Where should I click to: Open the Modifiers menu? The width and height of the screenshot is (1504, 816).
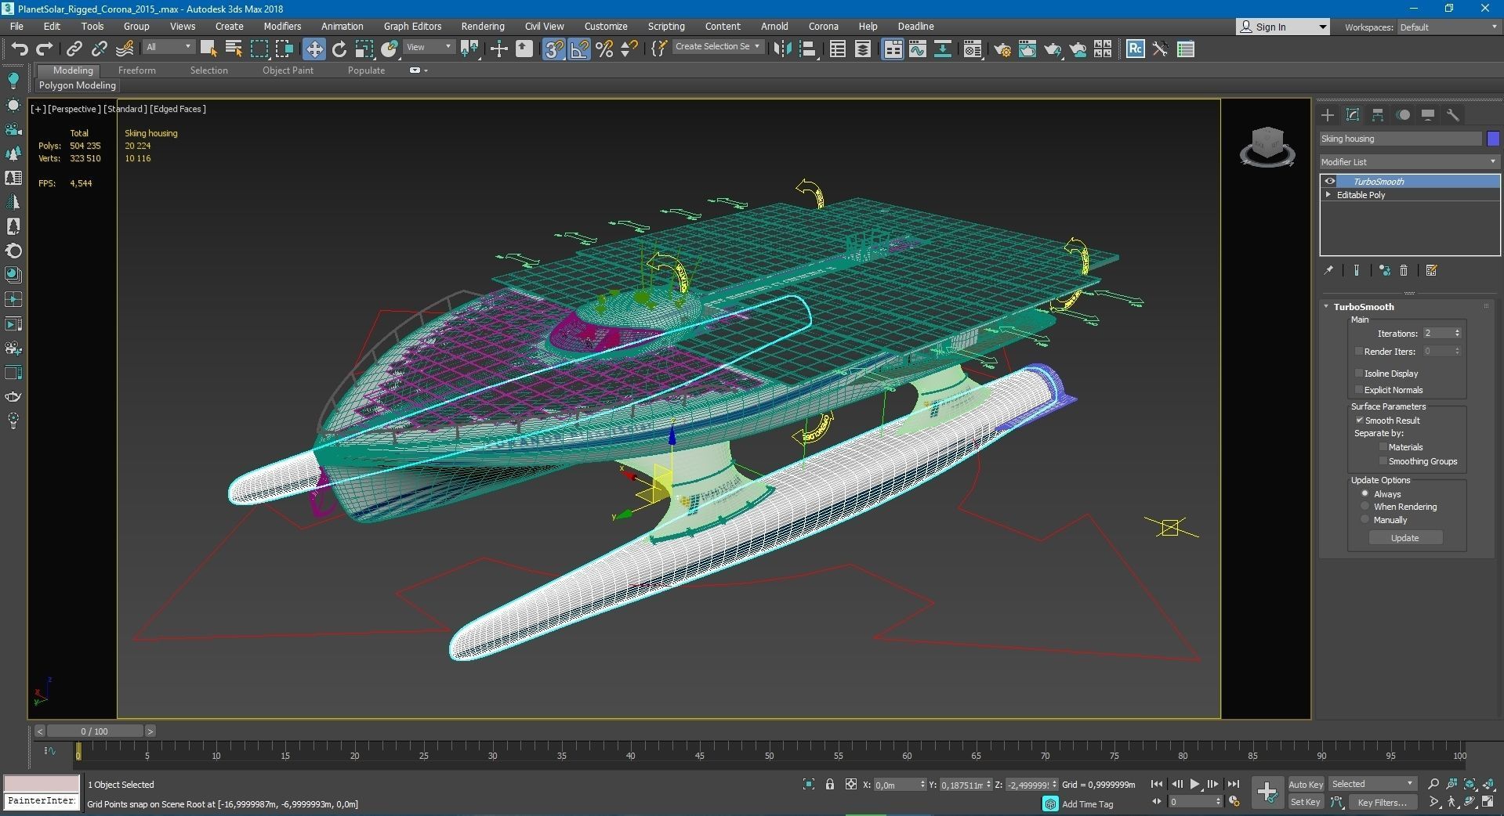pos(282,26)
